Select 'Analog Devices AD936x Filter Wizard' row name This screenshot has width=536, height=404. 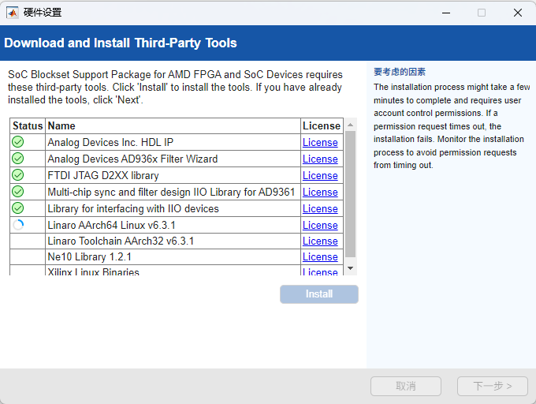pos(132,159)
